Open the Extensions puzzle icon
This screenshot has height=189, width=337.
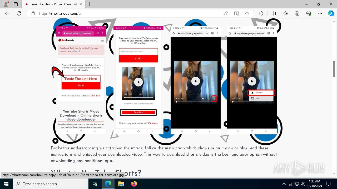coord(261,13)
